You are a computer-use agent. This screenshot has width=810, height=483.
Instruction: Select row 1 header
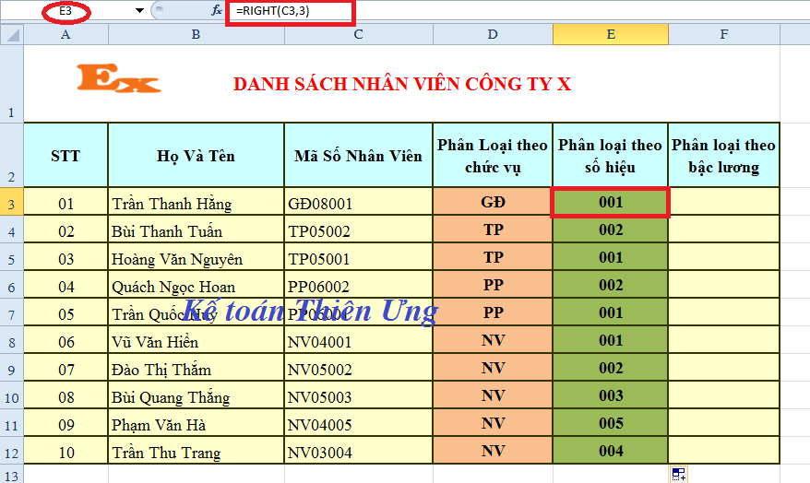[x=11, y=84]
